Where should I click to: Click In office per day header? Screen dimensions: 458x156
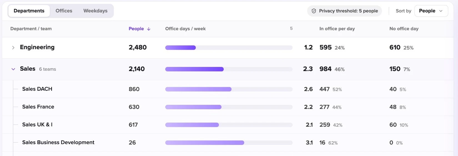[337, 29]
